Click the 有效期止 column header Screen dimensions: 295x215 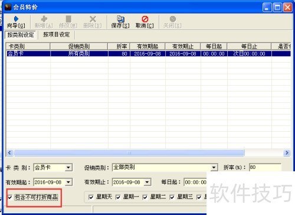click(x=183, y=47)
